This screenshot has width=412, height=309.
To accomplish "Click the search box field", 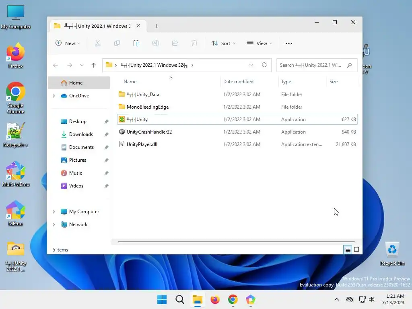I will (317, 65).
